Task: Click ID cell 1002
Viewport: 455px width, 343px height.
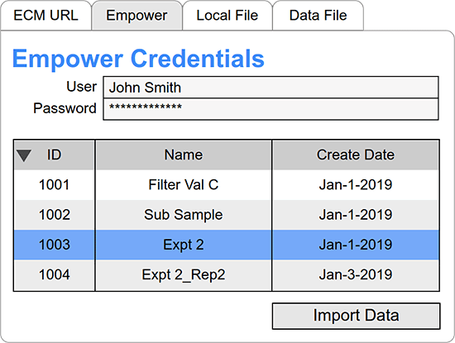Action: point(55,215)
